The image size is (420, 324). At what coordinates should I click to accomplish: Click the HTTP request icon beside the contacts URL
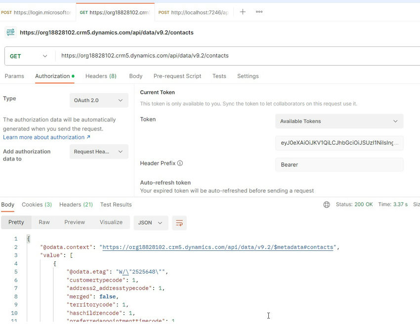(x=10, y=32)
